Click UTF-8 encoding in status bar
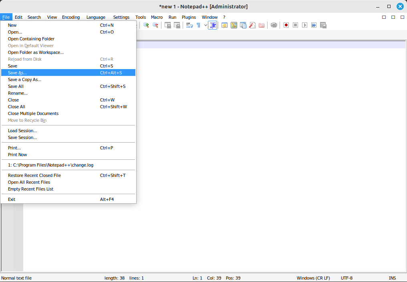 (347, 278)
